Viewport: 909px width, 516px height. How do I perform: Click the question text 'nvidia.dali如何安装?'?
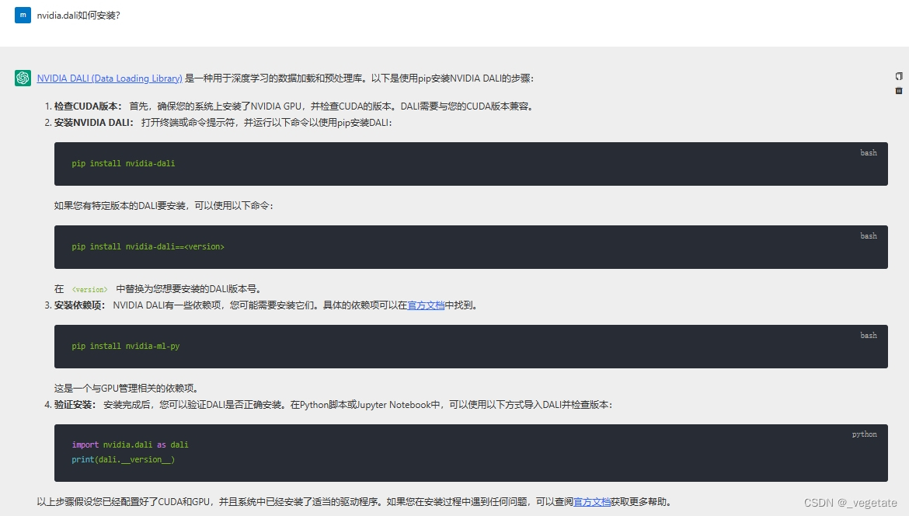tap(77, 14)
